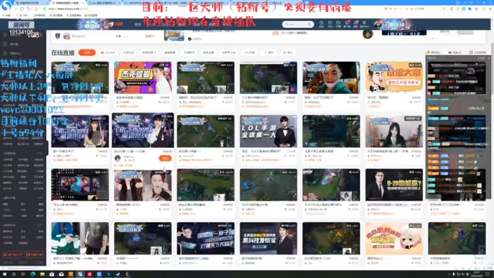The image size is (494, 278).
Task: Open the browser home page icon
Action: pos(36,9)
